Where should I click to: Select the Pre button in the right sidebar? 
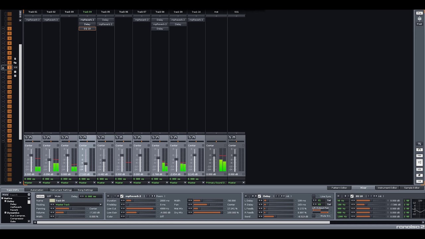419,13
